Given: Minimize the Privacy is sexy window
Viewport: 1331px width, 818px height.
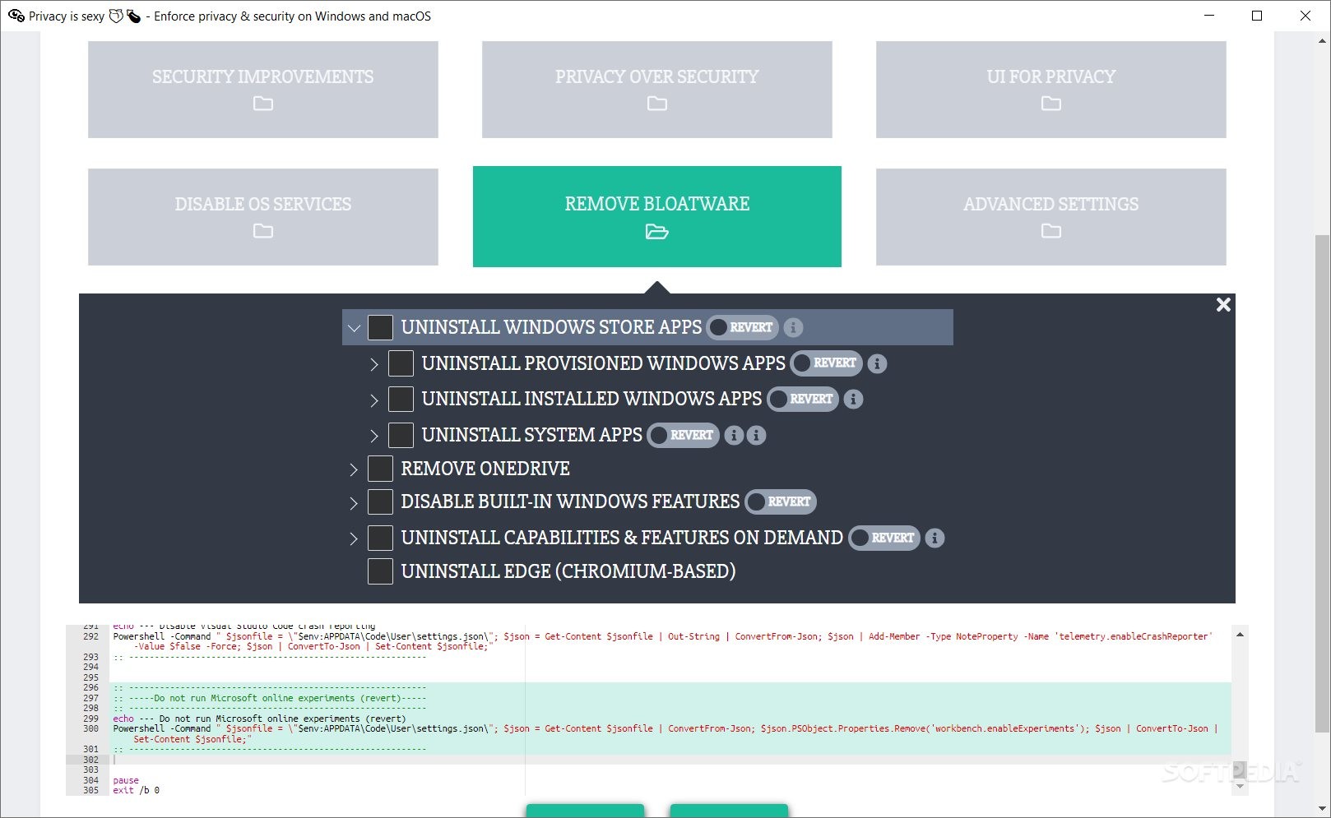Looking at the screenshot, I should (x=1209, y=16).
